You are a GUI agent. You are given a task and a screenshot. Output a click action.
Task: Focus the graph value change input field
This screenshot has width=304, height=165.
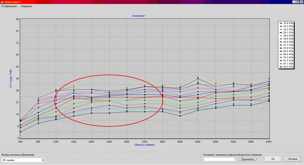[x=219, y=159]
